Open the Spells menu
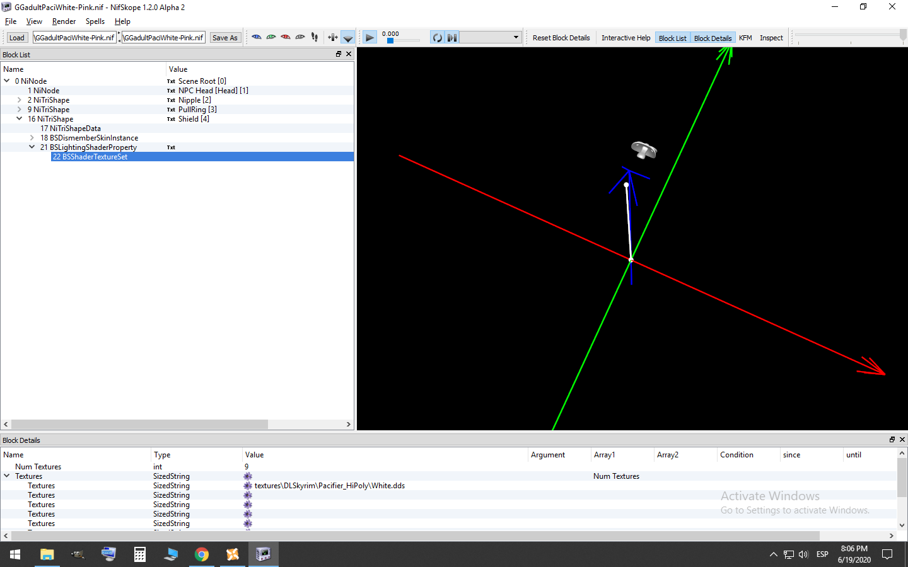Viewport: 908px width, 567px height. 95,21
